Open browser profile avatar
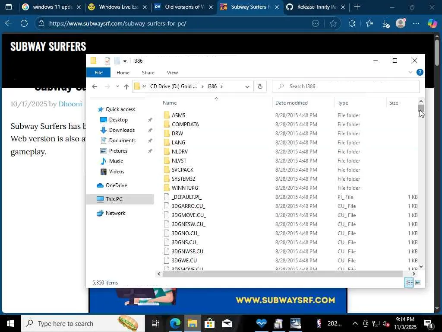The width and height of the screenshot is (442, 332). [401, 23]
